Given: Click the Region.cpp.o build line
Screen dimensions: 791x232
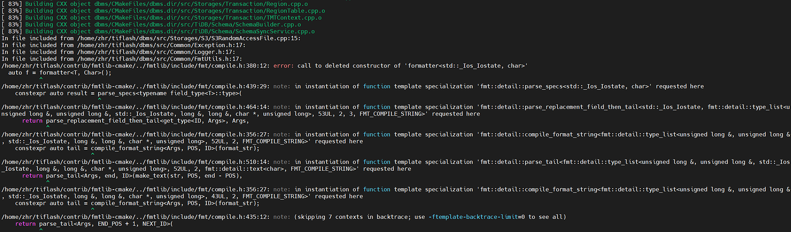Looking at the screenshot, I should pyautogui.click(x=172, y=3).
